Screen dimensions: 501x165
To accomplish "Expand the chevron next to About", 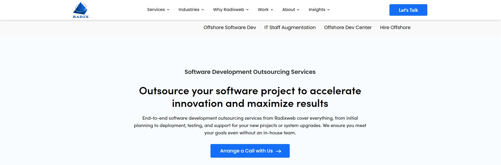I will [x=298, y=10].
